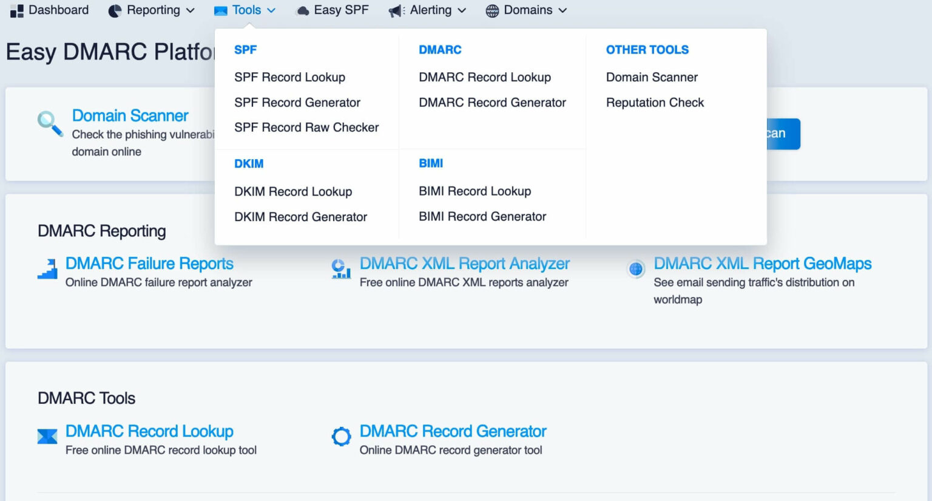The width and height of the screenshot is (932, 501).
Task: Expand the Reporting dropdown menu
Action: pos(151,10)
